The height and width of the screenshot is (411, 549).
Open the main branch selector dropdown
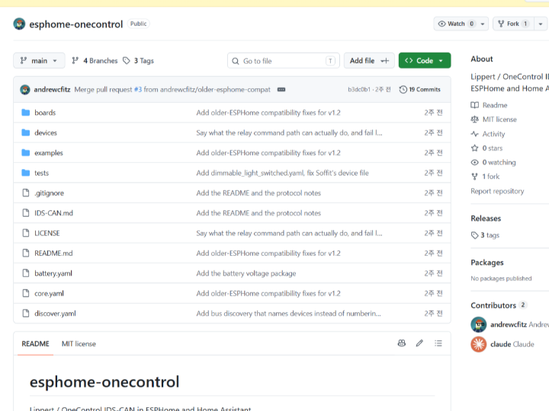coord(39,61)
